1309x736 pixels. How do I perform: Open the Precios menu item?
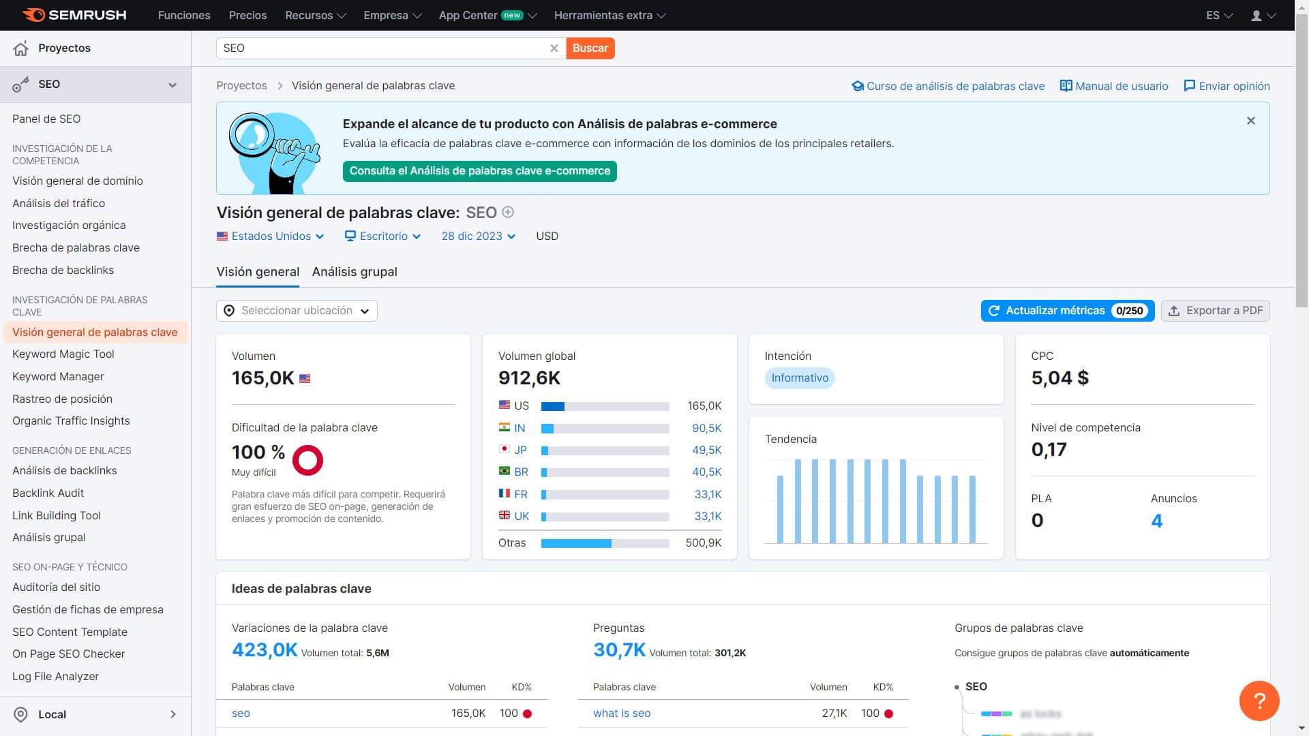[247, 15]
